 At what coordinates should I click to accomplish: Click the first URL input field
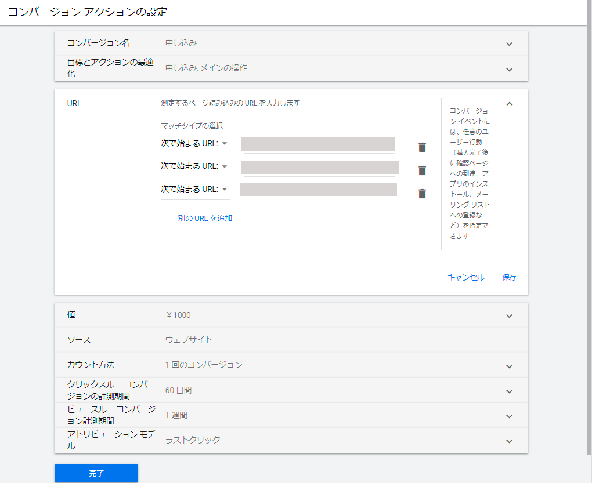(318, 144)
